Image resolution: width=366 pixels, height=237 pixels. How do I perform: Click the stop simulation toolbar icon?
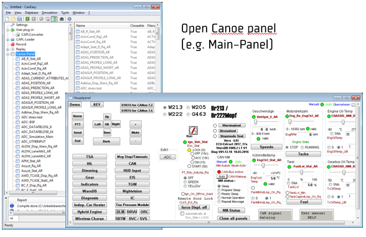coord(34,19)
